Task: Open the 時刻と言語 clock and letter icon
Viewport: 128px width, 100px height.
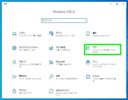Action: click(51, 62)
